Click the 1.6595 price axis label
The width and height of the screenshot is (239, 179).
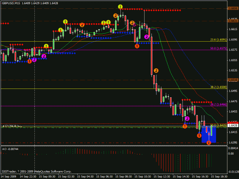[233, 40]
